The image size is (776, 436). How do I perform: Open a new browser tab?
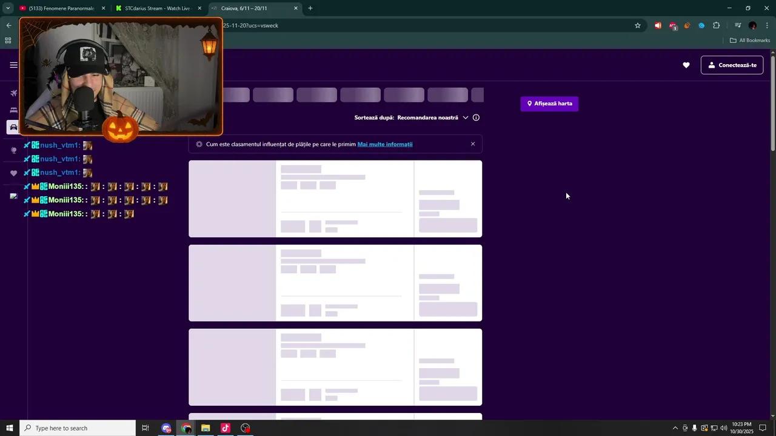310,8
